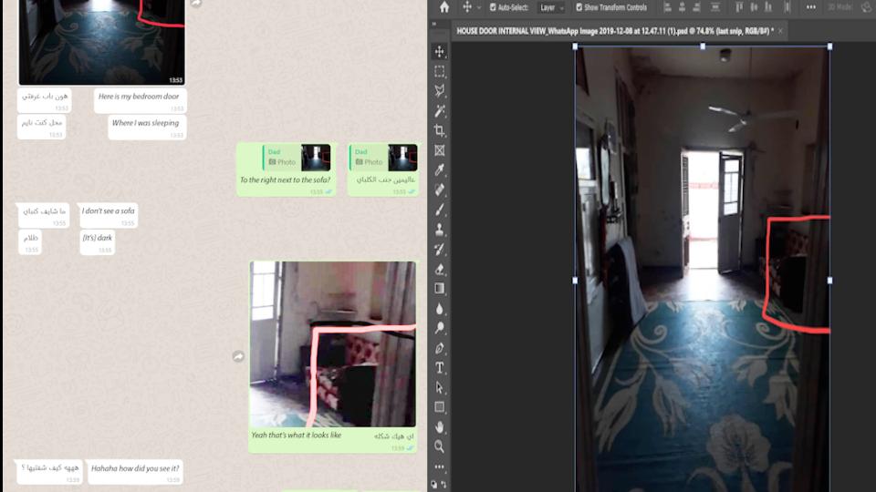Select the Hand tool
This screenshot has height=492, width=876.
tap(440, 426)
